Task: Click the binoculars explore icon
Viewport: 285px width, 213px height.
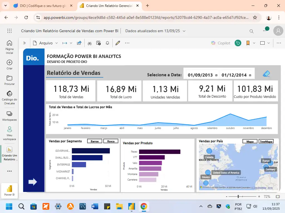Action: click(90, 43)
